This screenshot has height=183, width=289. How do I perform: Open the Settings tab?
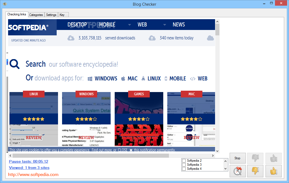tap(51, 15)
